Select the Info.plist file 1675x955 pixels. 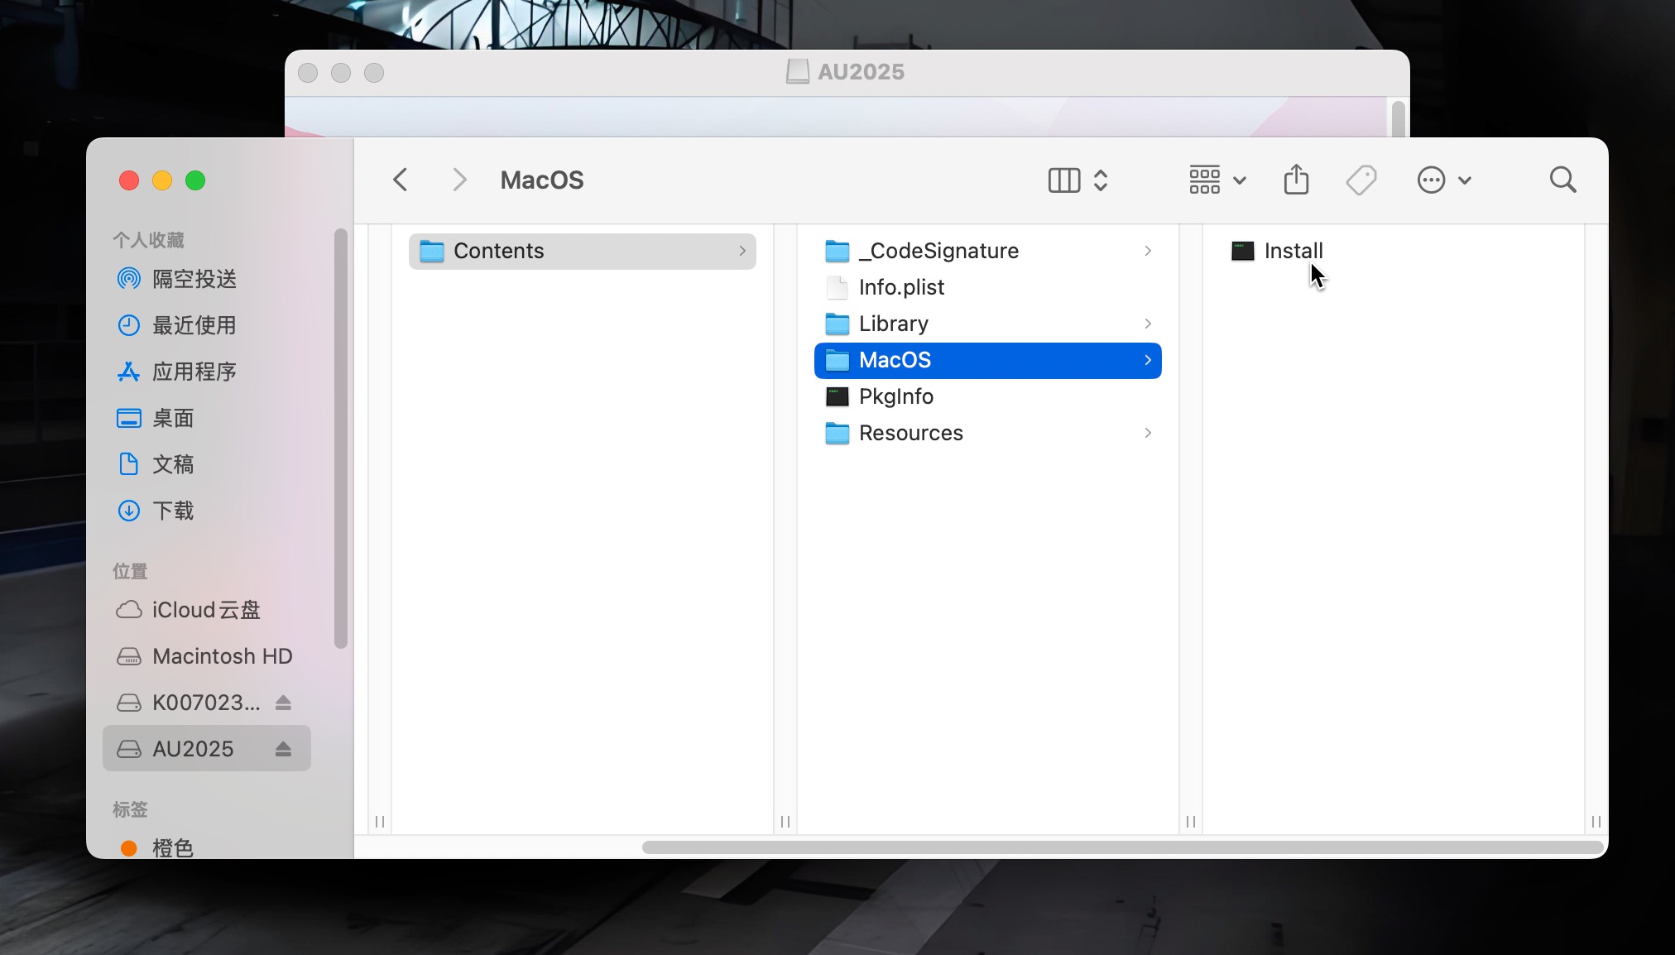coord(900,287)
